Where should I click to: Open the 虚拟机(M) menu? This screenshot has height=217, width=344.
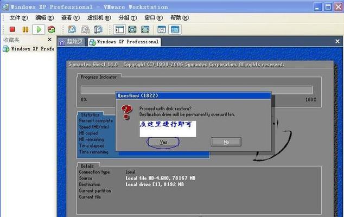99,18
